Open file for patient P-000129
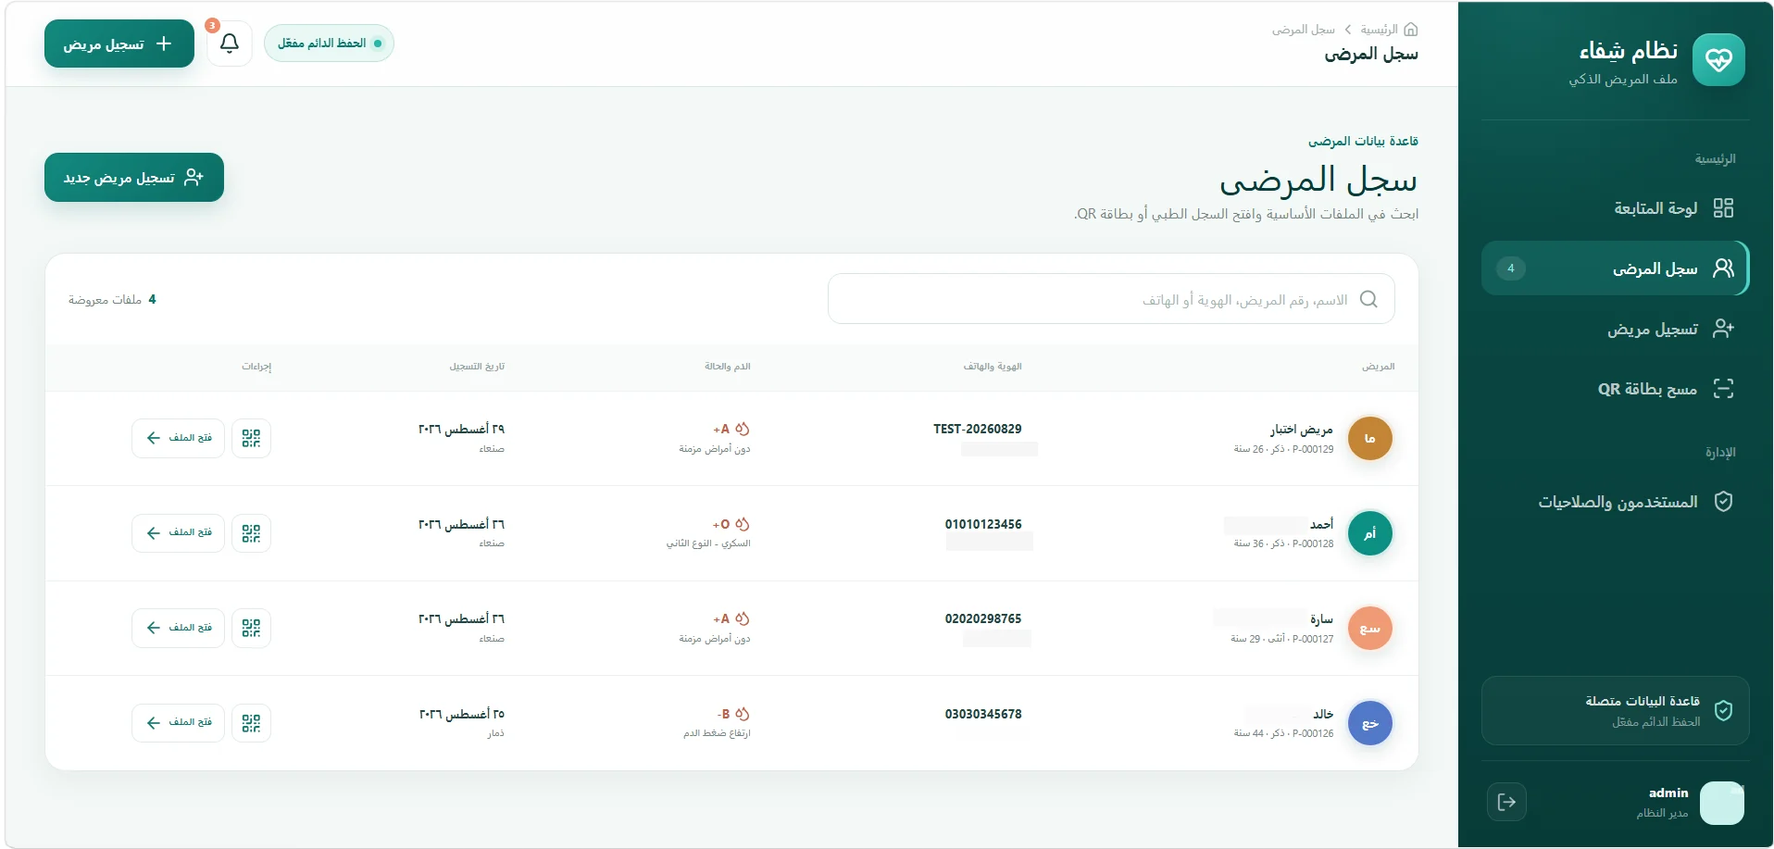Screen dimensions: 1774x849 tap(178, 438)
